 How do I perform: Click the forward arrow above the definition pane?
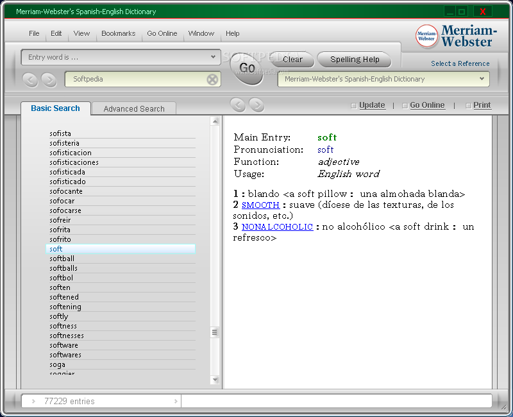pyautogui.click(x=256, y=105)
